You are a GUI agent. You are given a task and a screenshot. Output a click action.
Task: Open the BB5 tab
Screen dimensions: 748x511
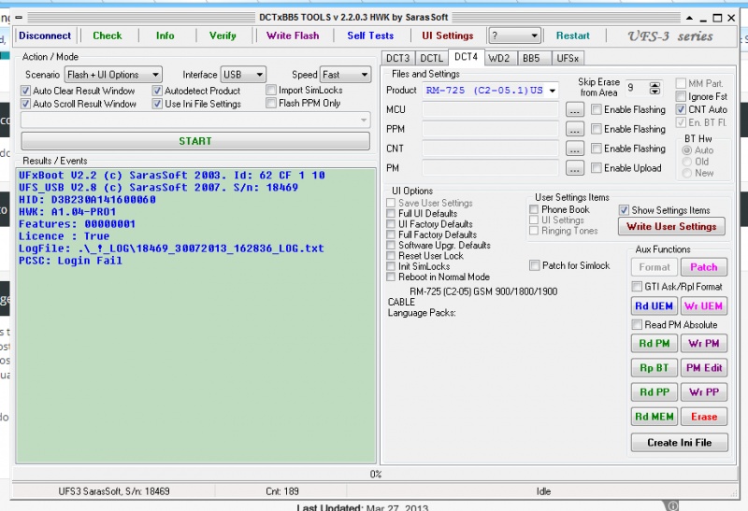click(x=531, y=58)
